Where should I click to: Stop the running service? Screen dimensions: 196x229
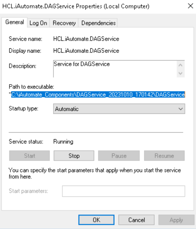(74, 156)
